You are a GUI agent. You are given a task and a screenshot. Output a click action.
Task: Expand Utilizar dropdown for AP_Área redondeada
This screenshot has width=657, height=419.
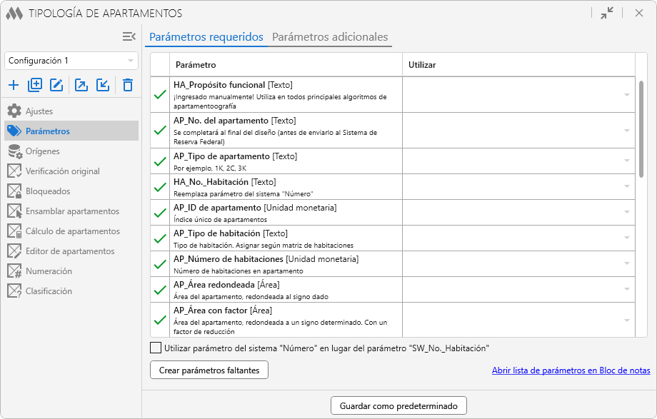626,290
